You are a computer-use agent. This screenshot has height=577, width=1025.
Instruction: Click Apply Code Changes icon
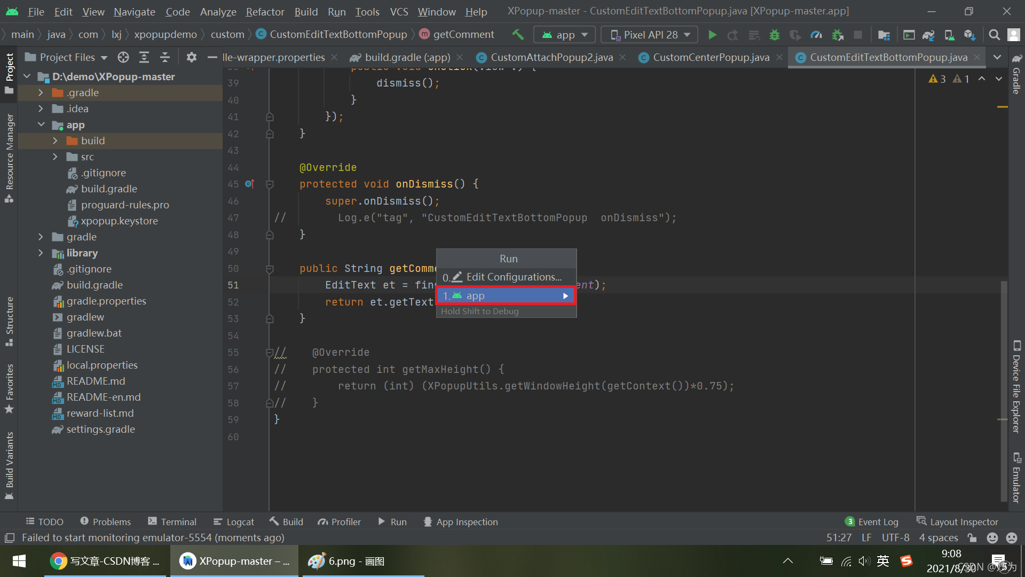(754, 35)
